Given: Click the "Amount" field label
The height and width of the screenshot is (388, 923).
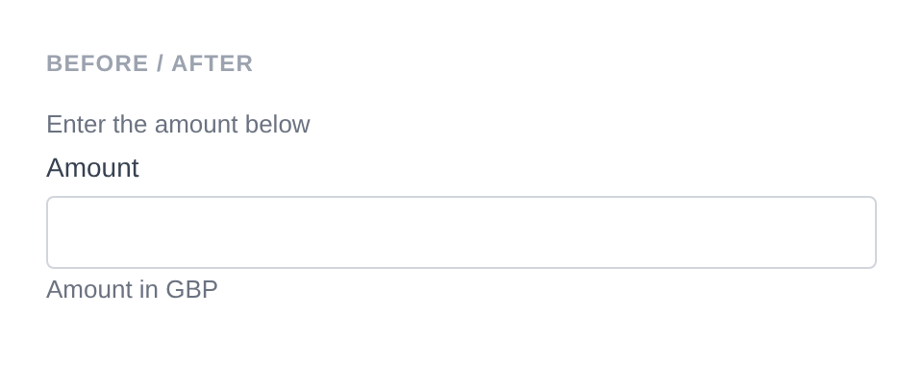Looking at the screenshot, I should pyautogui.click(x=92, y=168).
